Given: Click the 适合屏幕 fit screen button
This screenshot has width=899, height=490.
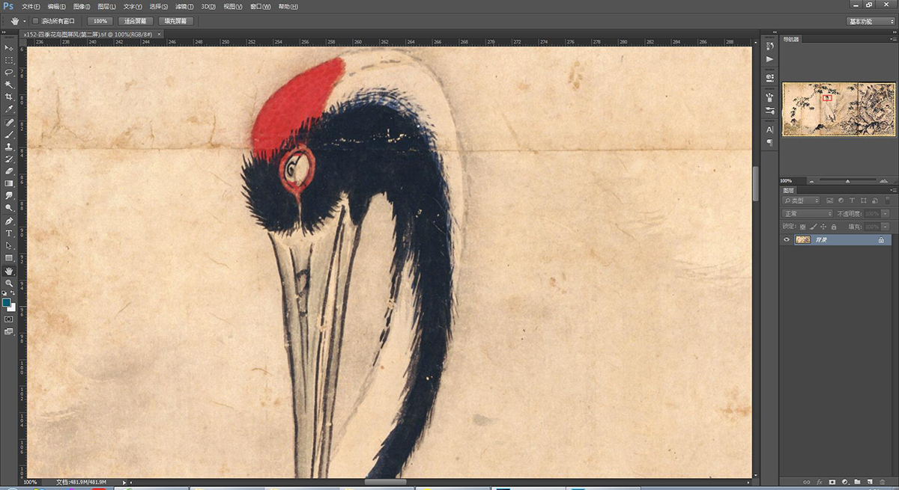Looking at the screenshot, I should point(136,21).
